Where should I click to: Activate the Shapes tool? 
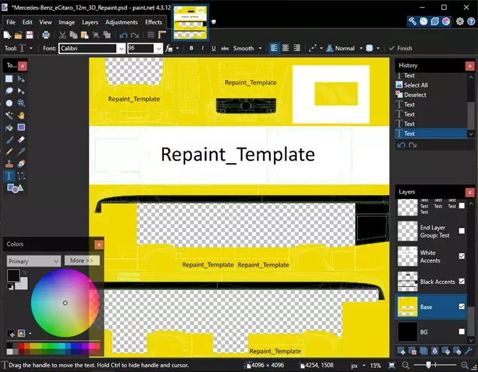point(15,188)
